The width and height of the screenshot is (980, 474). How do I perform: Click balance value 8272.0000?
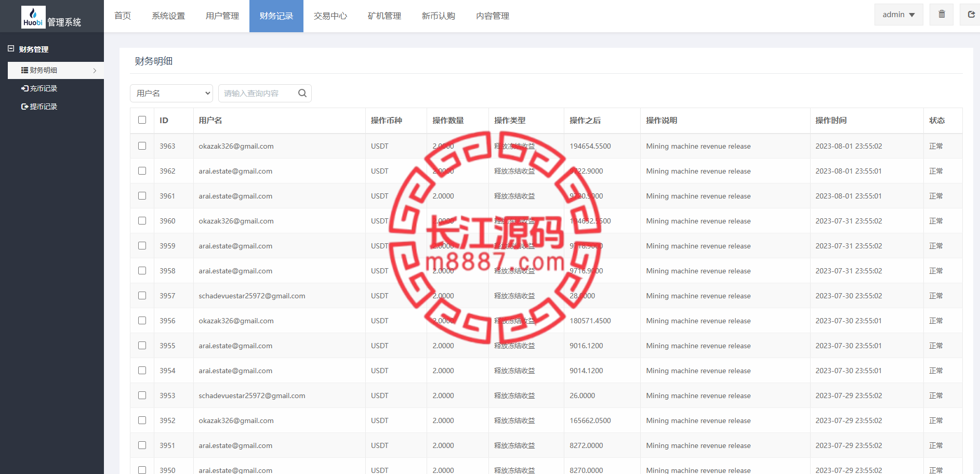[x=586, y=445]
